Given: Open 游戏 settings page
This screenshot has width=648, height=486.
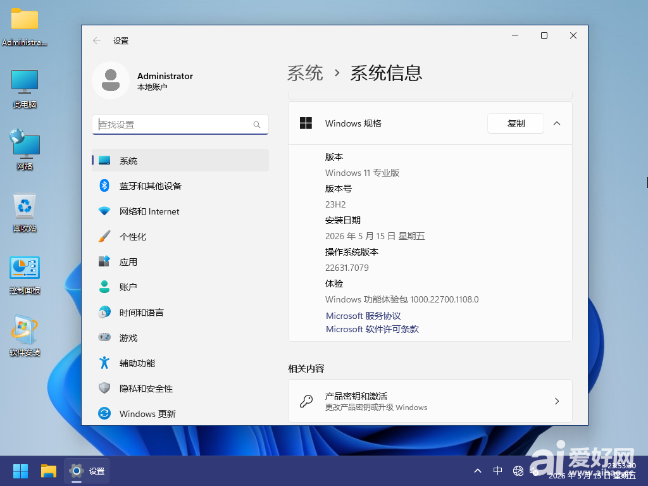Looking at the screenshot, I should 180,338.
